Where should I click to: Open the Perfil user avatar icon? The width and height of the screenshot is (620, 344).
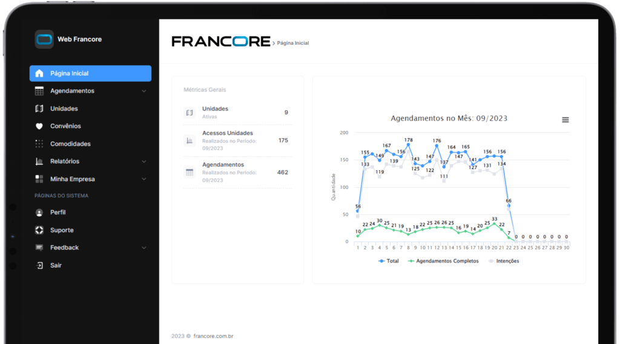(x=39, y=213)
